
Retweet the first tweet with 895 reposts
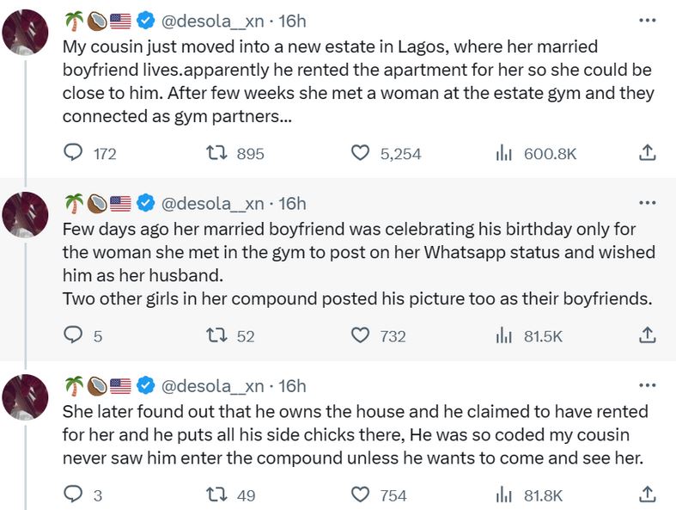point(218,154)
